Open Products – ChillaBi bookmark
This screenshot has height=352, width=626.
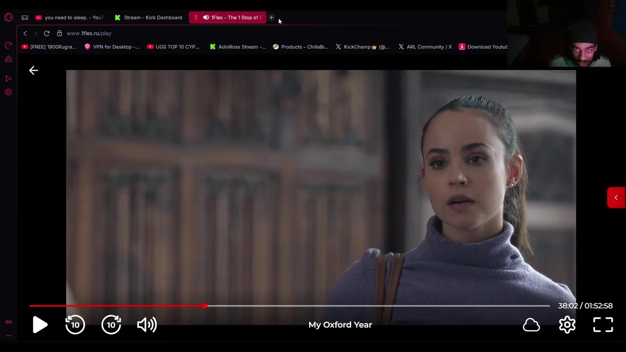pos(301,47)
